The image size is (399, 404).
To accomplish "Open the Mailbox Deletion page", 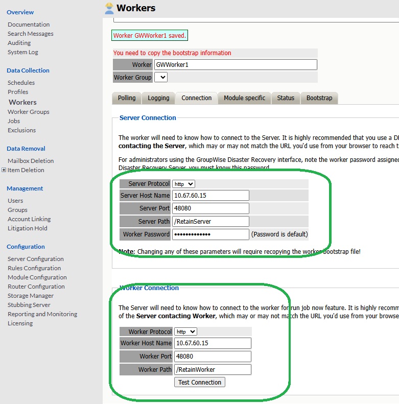I will pos(31,161).
